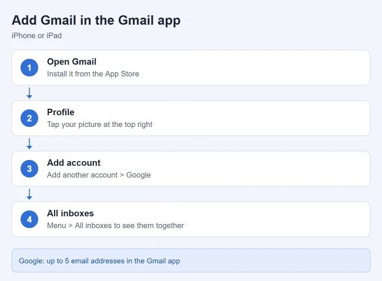Click "Menu > All inboxes to see them together"
The image size is (382, 281).
click(115, 225)
